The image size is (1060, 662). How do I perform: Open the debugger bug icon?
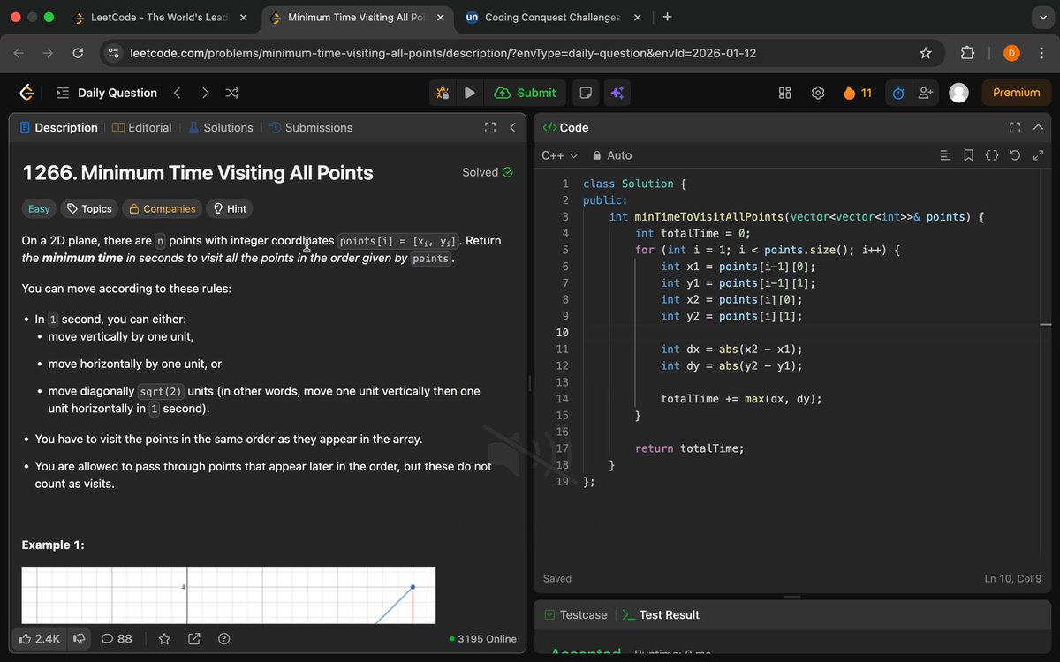443,93
